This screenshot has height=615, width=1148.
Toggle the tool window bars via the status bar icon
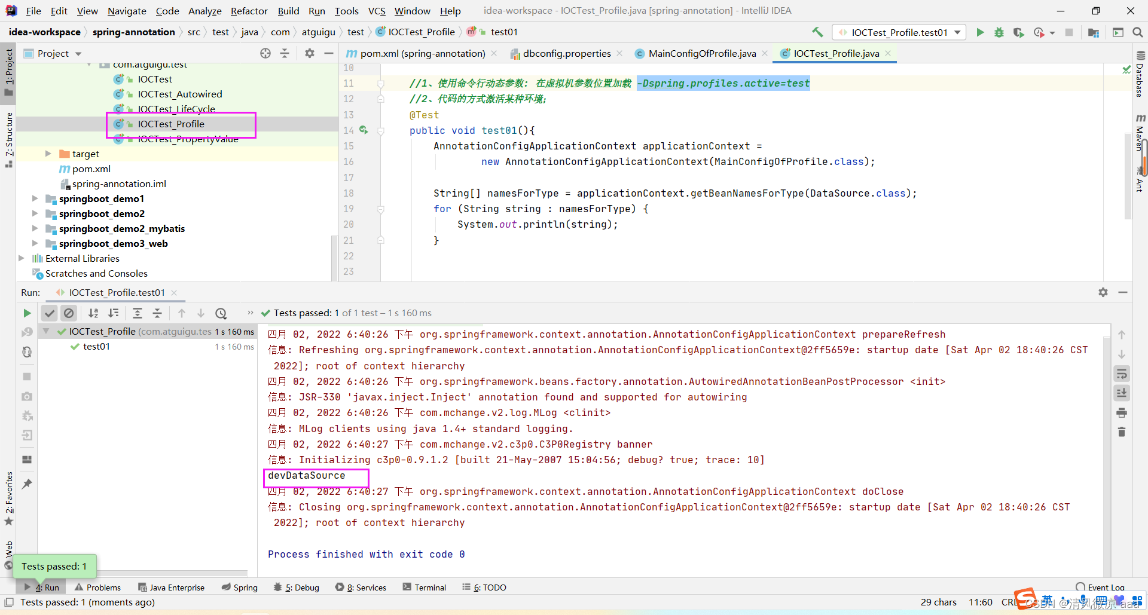click(9, 602)
